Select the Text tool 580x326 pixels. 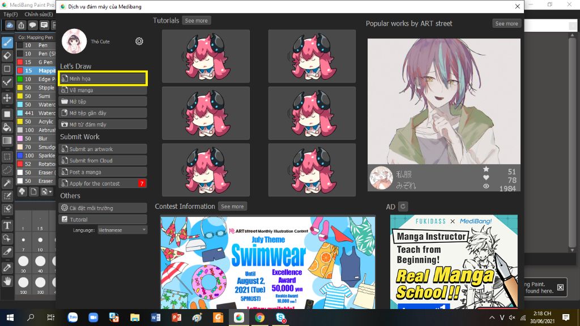click(7, 225)
